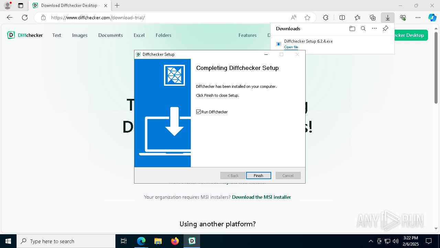Open Browser essentials icon
440x248 pixels.
(403, 18)
